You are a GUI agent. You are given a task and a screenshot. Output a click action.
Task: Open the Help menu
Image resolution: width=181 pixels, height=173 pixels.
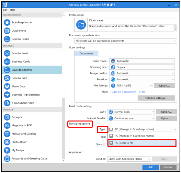(x=13, y=10)
